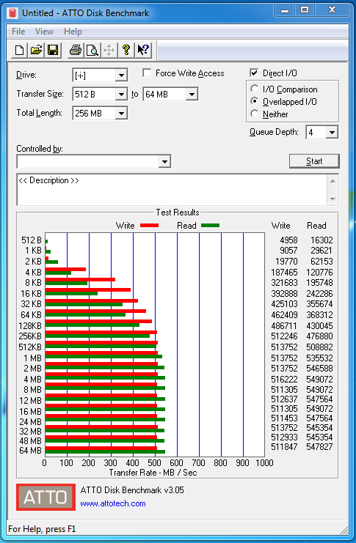Click the Start benchmark button
The height and width of the screenshot is (543, 356).
click(314, 161)
